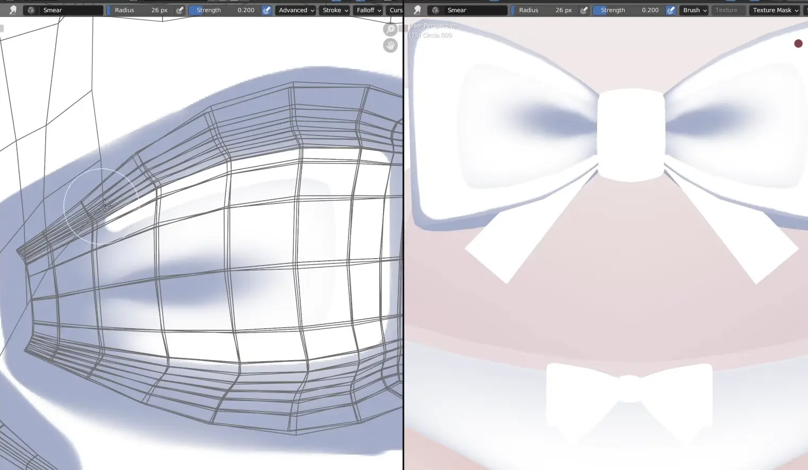Click the dark red dot in right viewport
Image resolution: width=808 pixels, height=470 pixels.
[798, 44]
